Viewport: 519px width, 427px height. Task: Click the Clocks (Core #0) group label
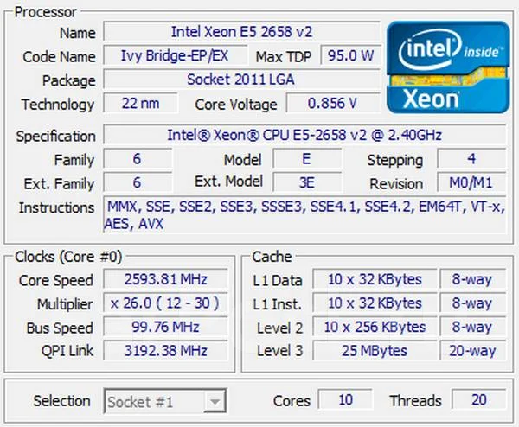point(68,257)
